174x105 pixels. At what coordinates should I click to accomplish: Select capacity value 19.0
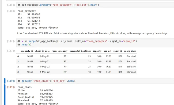99,72
